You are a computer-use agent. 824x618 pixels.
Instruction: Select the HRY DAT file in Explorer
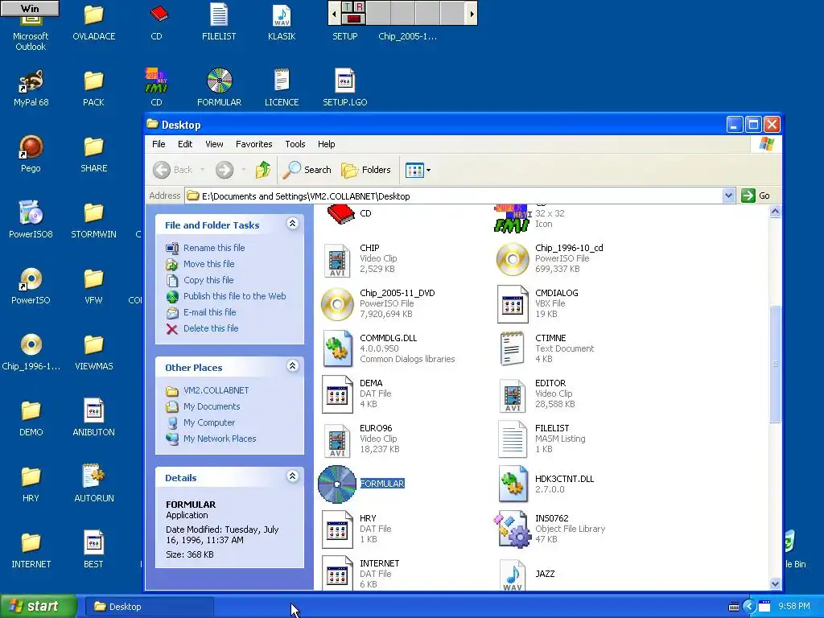337,529
